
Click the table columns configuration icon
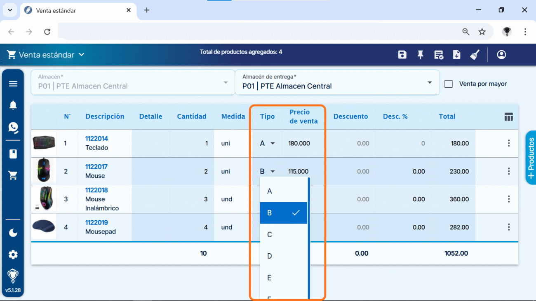[x=508, y=117]
